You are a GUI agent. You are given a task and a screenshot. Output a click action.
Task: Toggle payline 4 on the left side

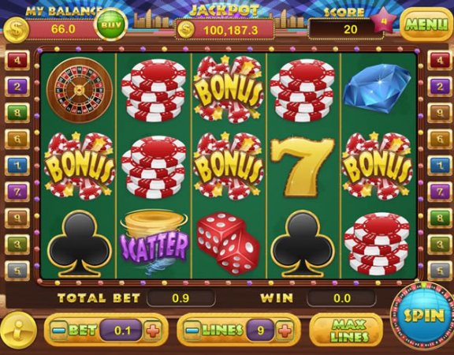tap(17, 61)
